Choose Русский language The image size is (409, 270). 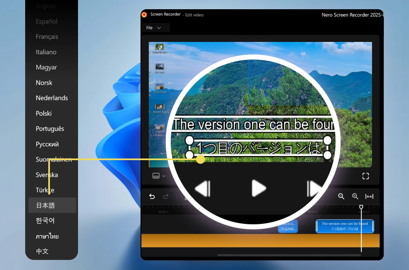(x=47, y=144)
